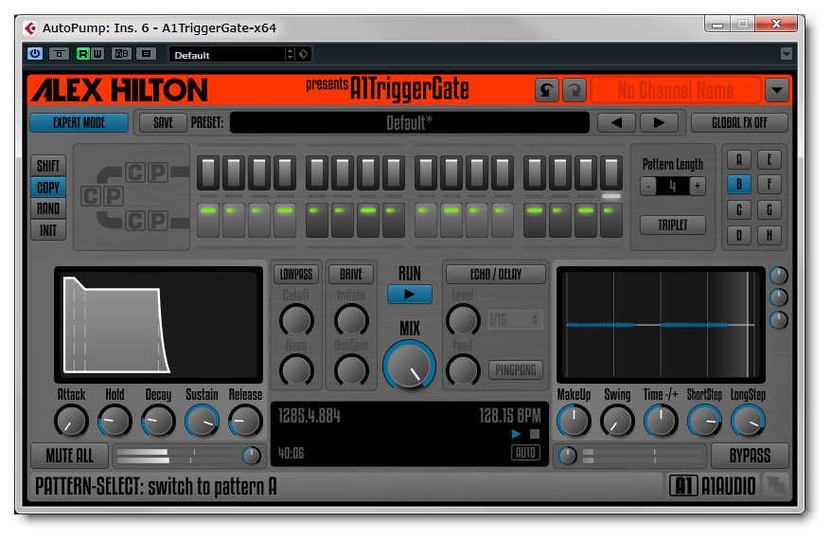Click the LongStep knob
The height and width of the screenshot is (540, 831).
coord(748,422)
